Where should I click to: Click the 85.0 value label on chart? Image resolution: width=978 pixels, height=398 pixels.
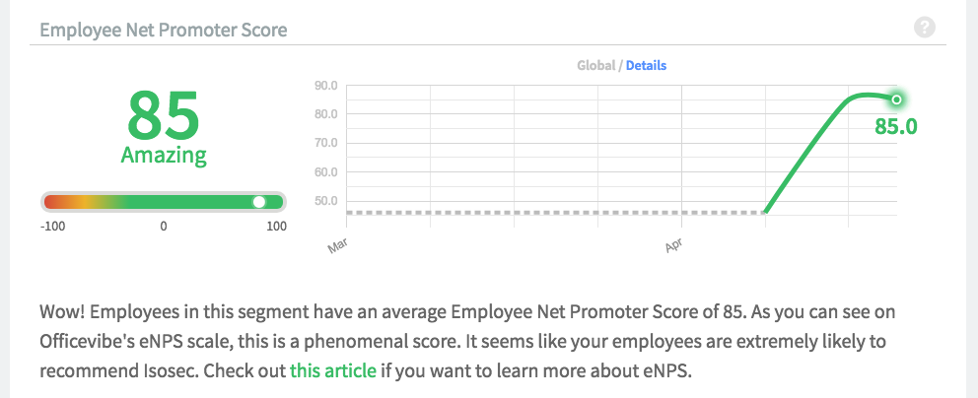coord(895,126)
